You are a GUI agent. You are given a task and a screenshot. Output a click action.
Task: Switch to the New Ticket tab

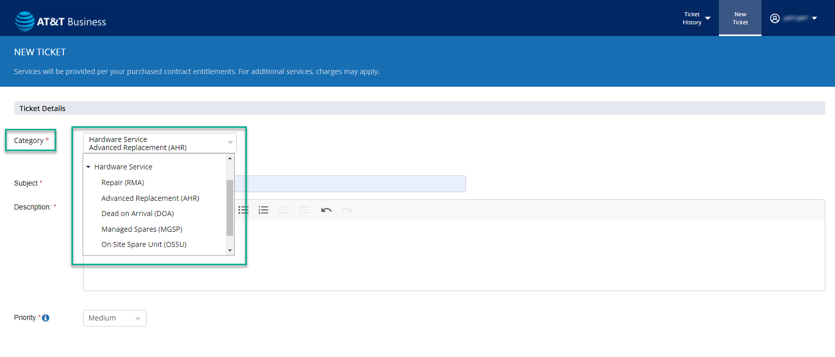740,18
